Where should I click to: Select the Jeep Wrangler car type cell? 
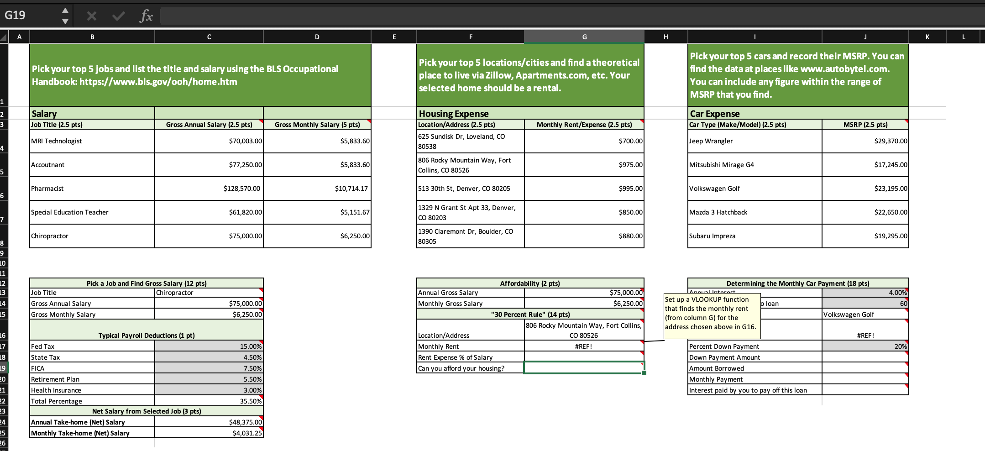click(755, 141)
